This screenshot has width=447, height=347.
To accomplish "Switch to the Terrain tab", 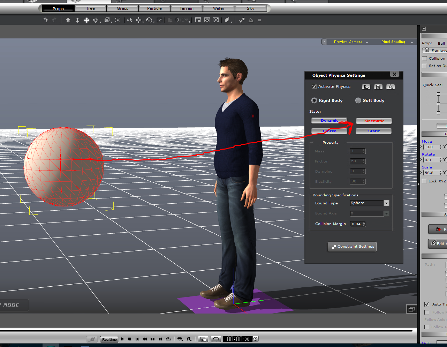I will [x=187, y=8].
